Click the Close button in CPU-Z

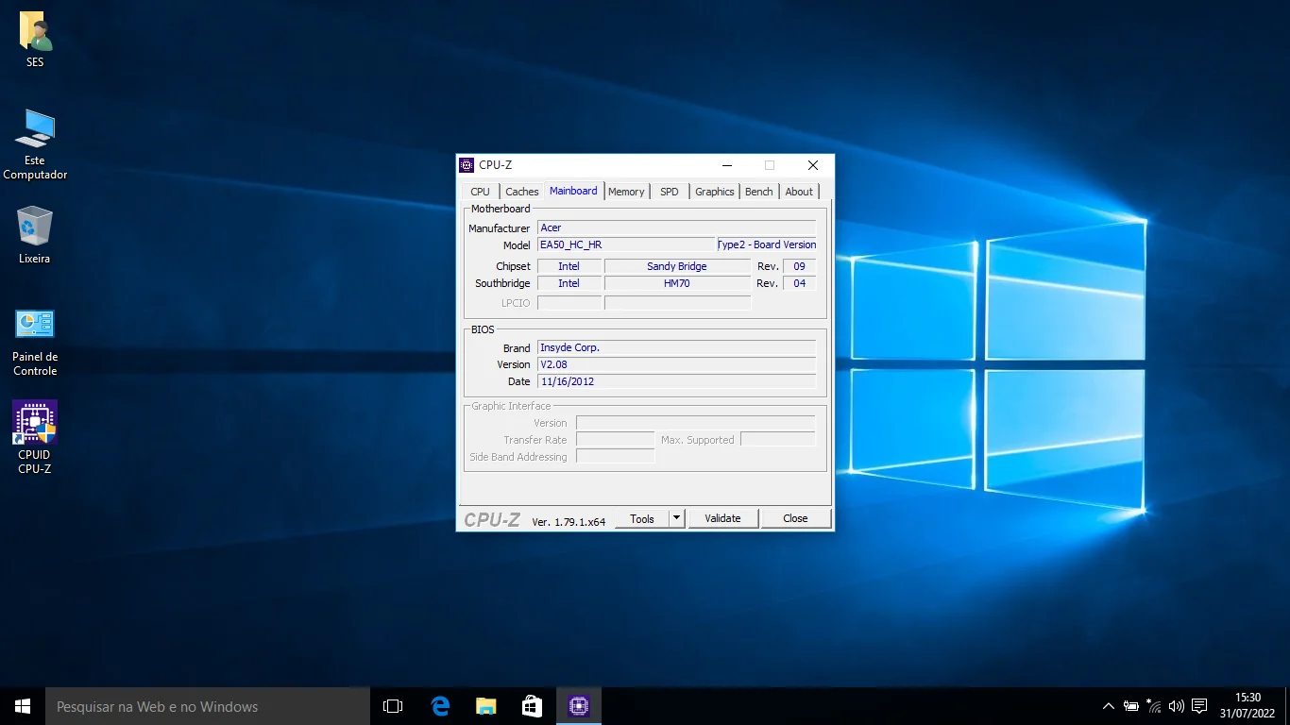(795, 518)
